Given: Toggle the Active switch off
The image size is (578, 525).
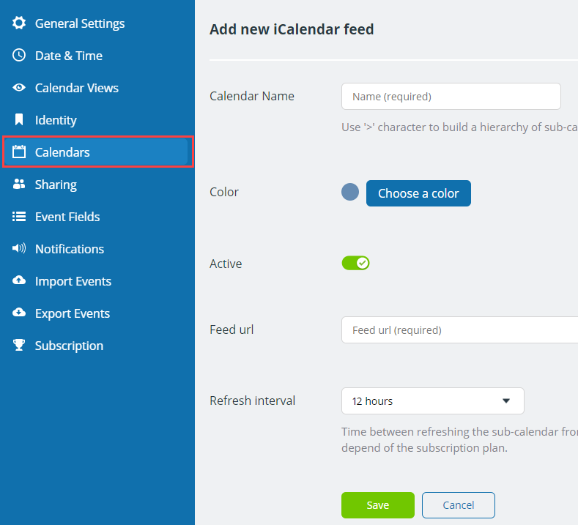Looking at the screenshot, I should coord(355,263).
